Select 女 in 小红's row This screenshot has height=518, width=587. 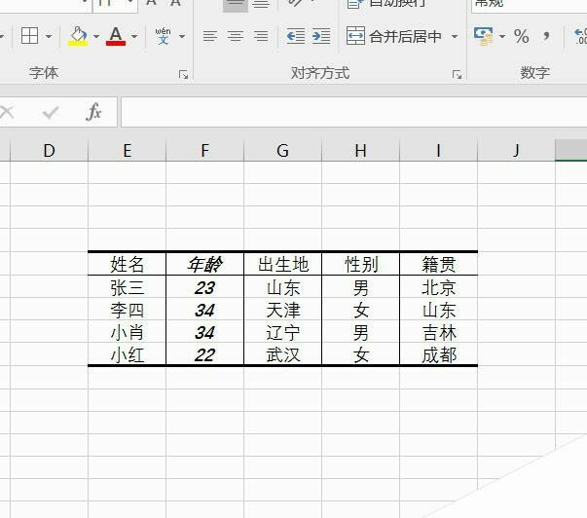pyautogui.click(x=360, y=354)
